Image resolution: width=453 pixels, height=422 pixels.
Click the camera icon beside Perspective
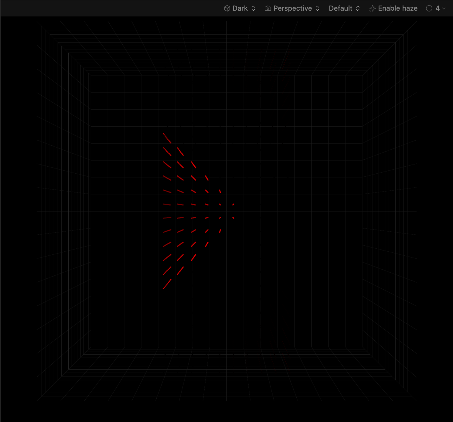coord(268,9)
